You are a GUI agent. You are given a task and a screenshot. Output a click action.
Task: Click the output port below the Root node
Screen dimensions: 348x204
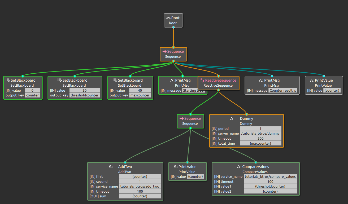click(173, 27)
